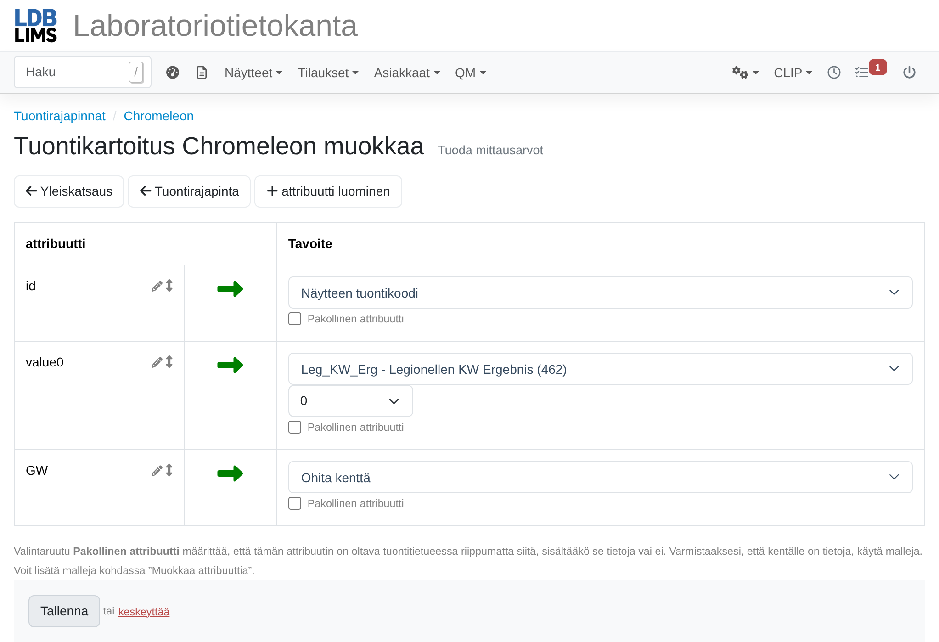The image size is (939, 642).
Task: Toggle Pakollinen attribuutti for GW row
Action: (x=295, y=503)
